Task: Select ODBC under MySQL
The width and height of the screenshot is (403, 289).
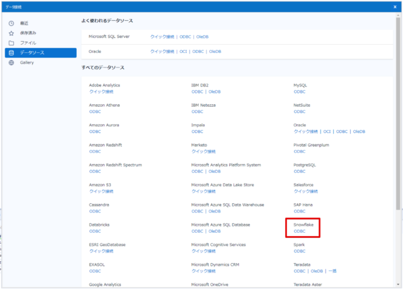Action: 300,91
